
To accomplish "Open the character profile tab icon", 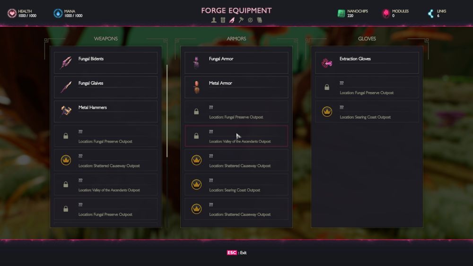I will [x=214, y=20].
